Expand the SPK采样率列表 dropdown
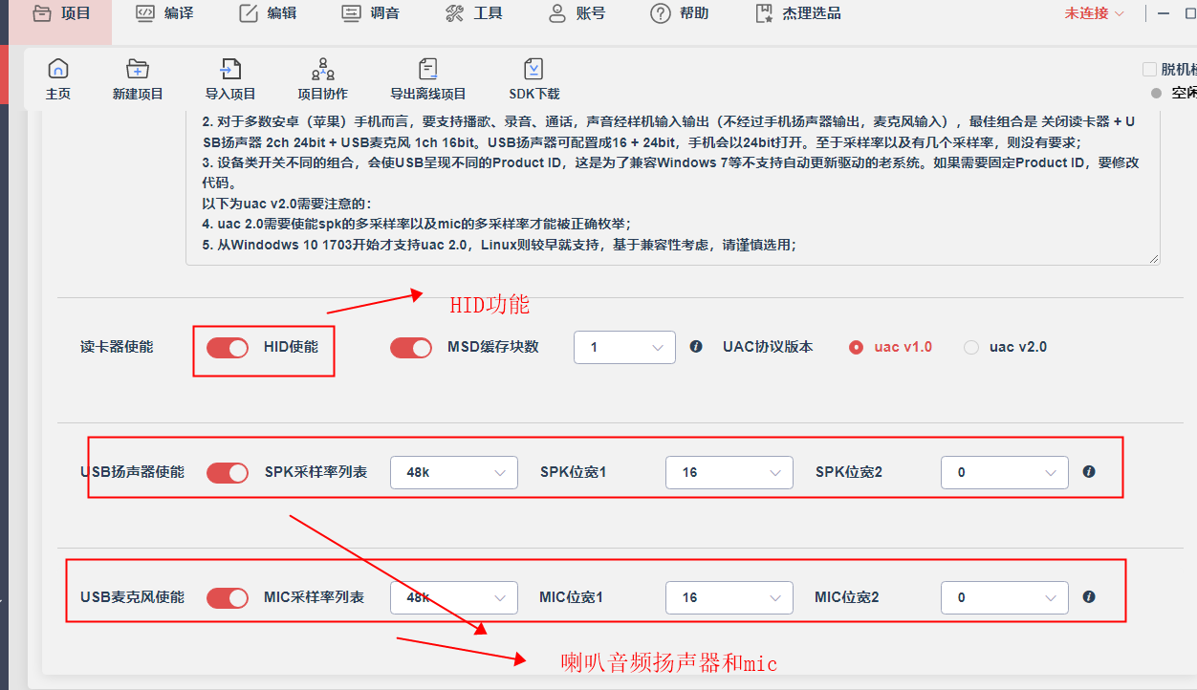Viewport: 1197px width, 690px height. [x=454, y=472]
